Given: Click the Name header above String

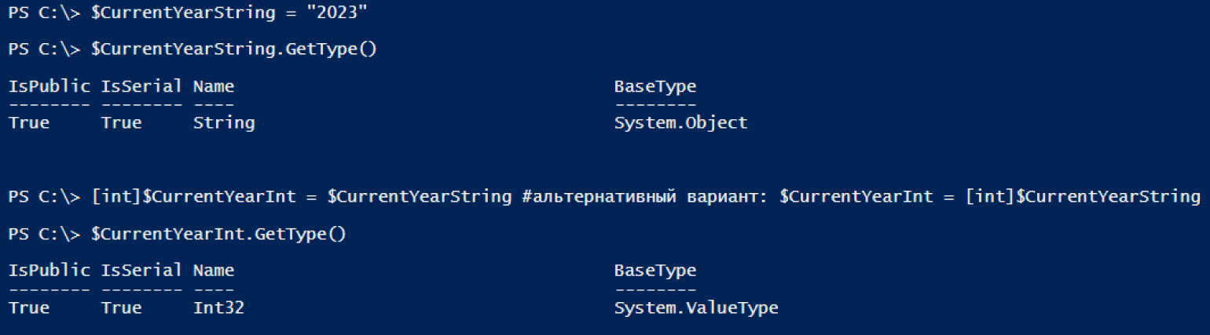Looking at the screenshot, I should tap(213, 86).
